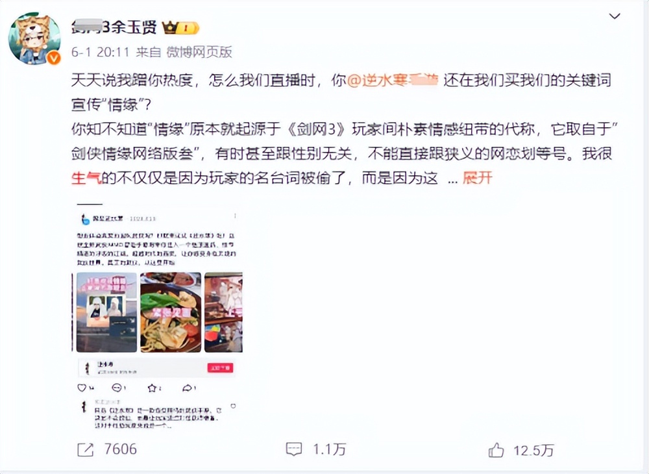Click the repost share icon
Screen dimensions: 649x474
[x=86, y=450]
